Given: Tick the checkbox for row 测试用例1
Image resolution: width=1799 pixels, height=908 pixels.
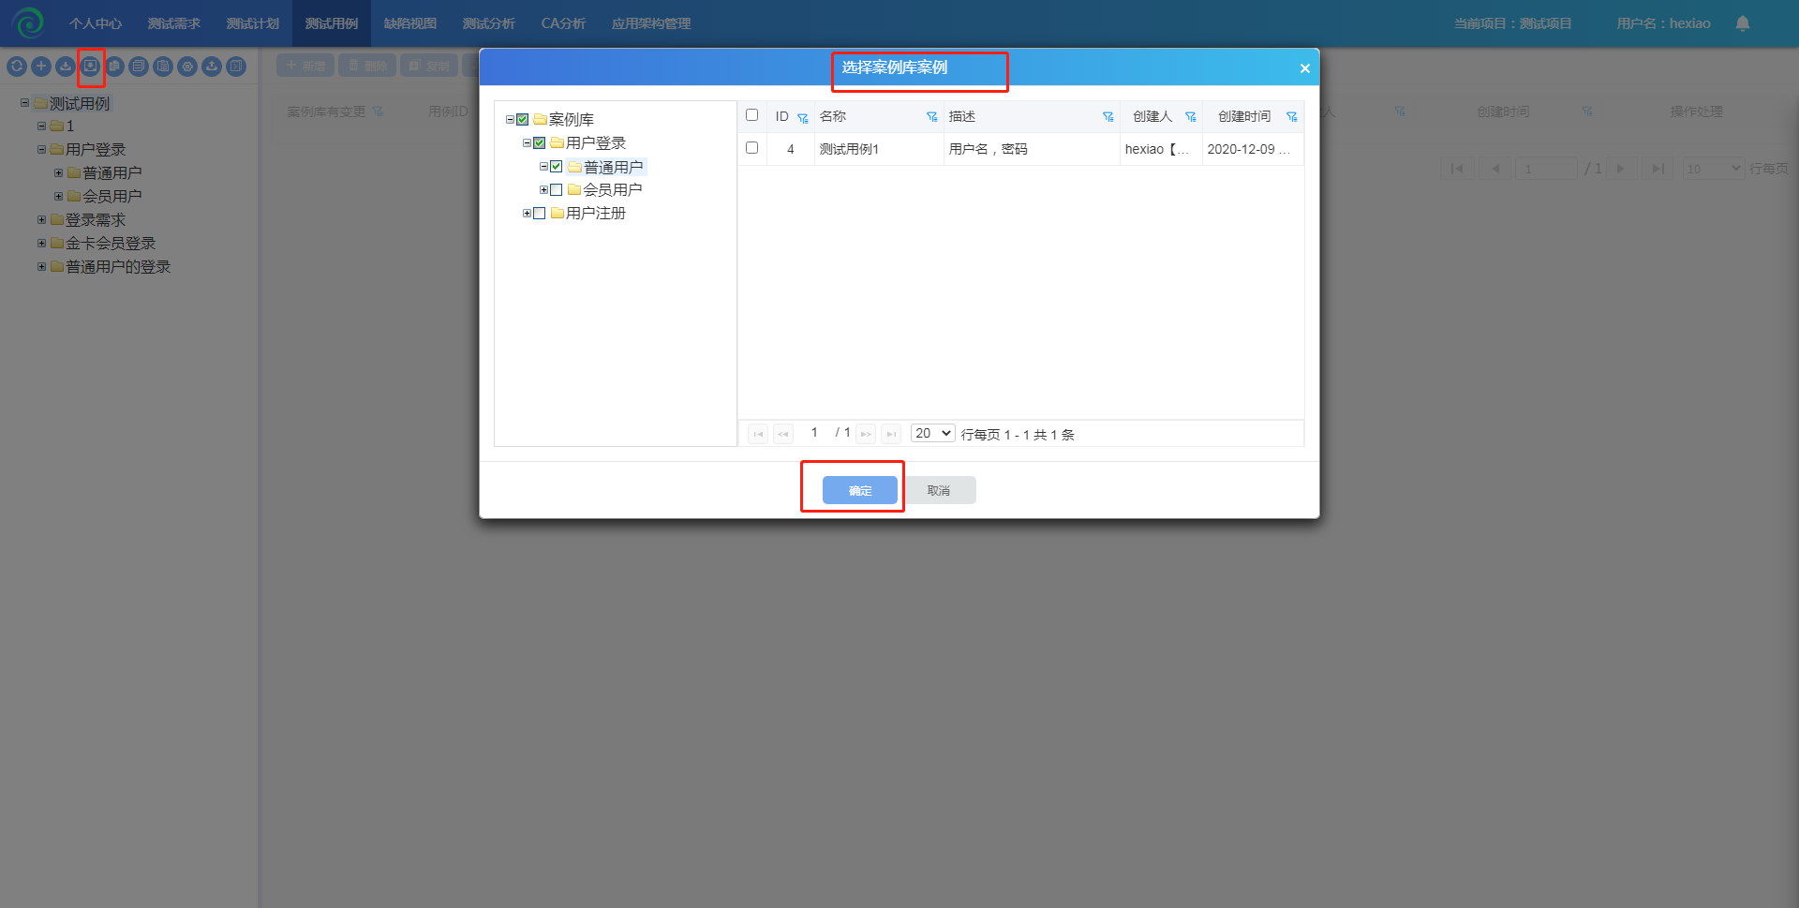Looking at the screenshot, I should click(x=751, y=148).
